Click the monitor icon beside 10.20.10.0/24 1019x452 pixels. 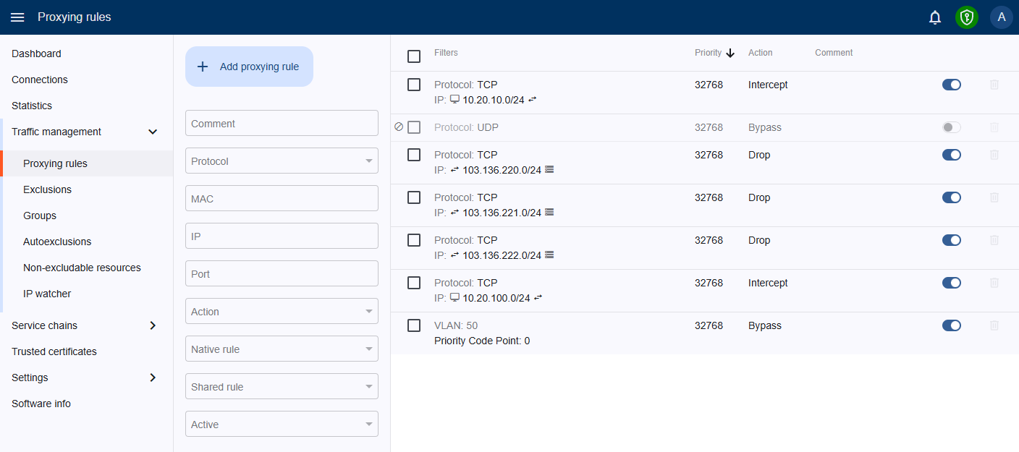click(x=454, y=99)
